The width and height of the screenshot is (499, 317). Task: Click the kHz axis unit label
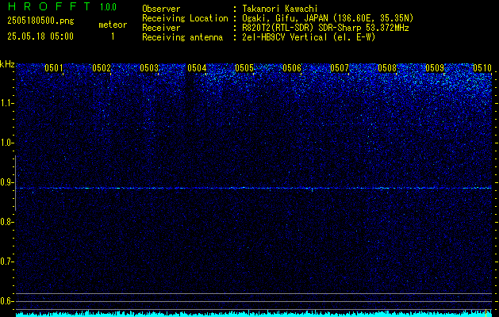pos(7,64)
